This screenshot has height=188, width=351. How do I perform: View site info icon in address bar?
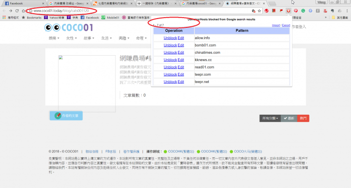(31, 11)
